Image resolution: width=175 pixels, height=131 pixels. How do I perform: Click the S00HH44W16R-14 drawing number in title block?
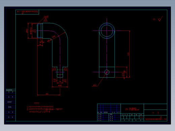click(x=156, y=119)
